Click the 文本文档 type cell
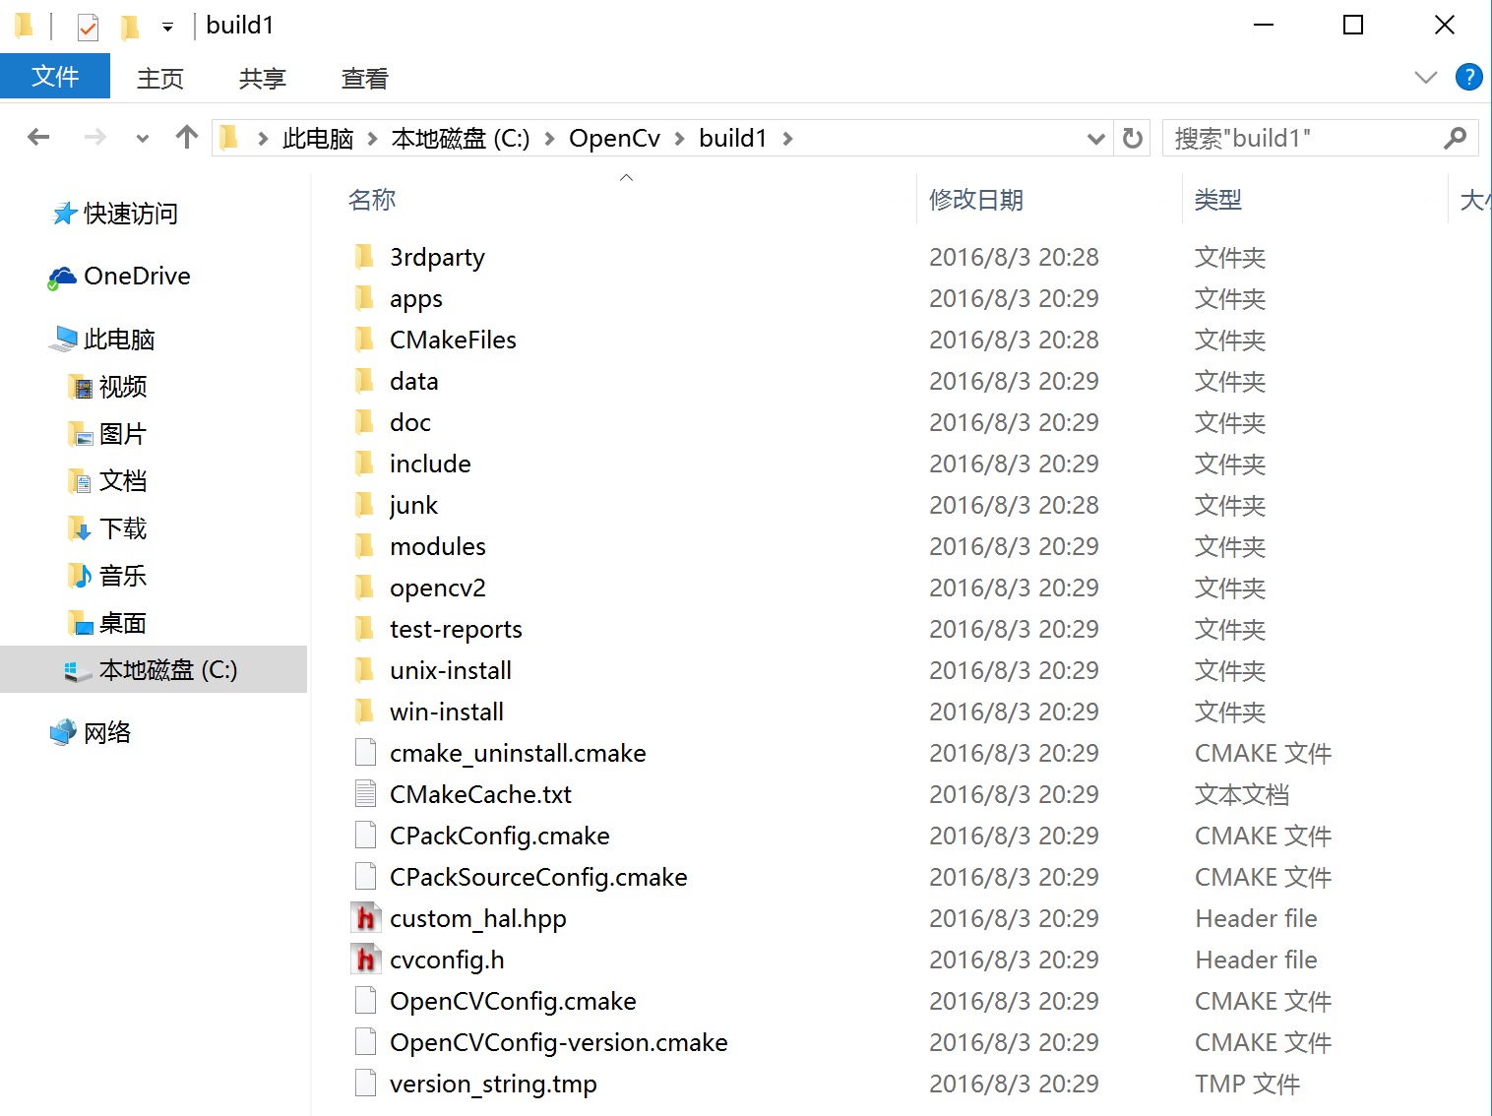Viewport: 1492px width, 1116px height. click(1242, 794)
